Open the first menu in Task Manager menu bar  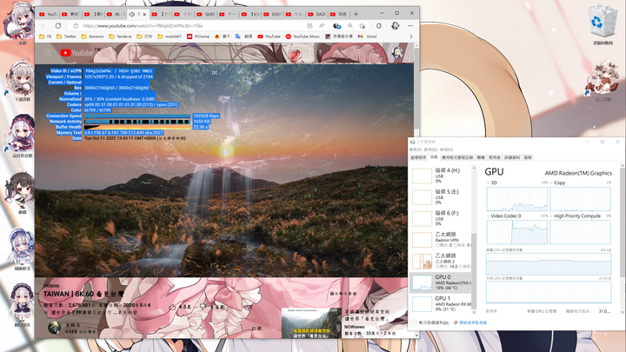tap(416, 149)
